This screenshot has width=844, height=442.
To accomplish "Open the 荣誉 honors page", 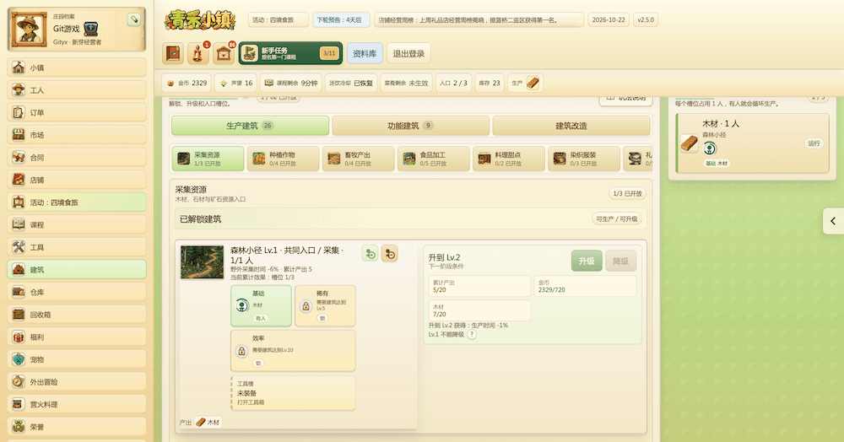I will (77, 427).
